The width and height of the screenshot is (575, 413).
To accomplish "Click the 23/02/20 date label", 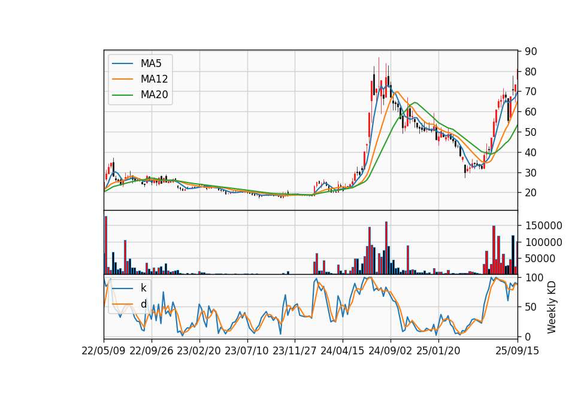I will pyautogui.click(x=199, y=351).
